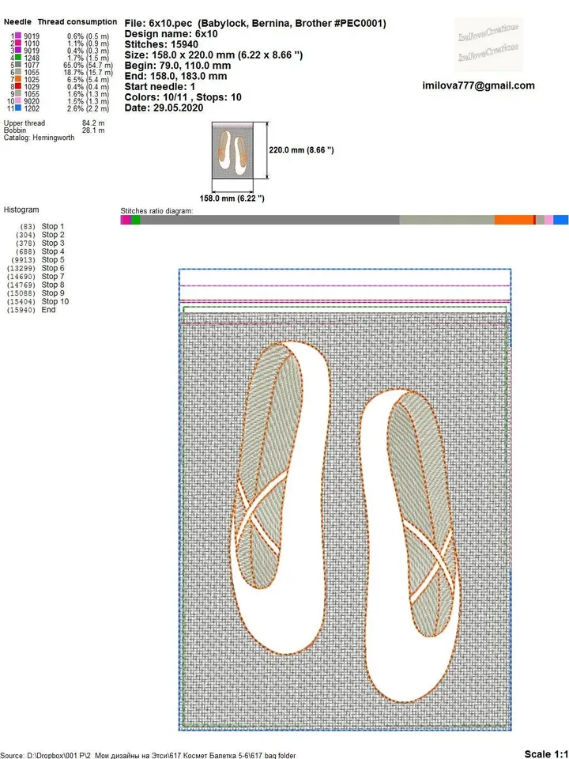Click the "Design name: 6x10" line

171,34
